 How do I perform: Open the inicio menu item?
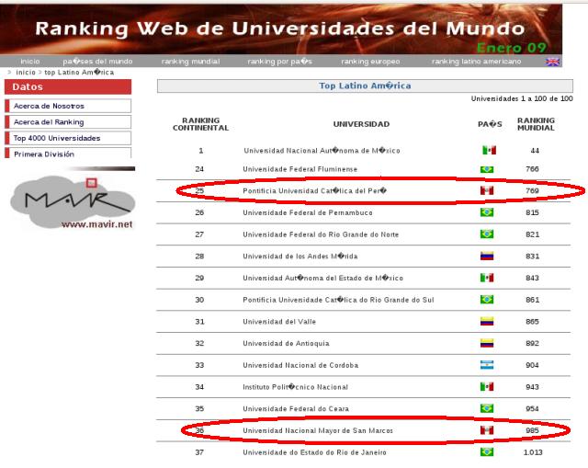[x=30, y=62]
